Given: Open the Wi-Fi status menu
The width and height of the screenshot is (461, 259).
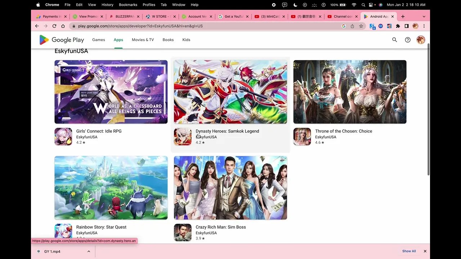Looking at the screenshot, I should 354,5.
